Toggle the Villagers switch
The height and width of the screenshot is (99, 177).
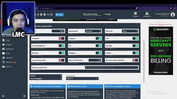(x=98, y=53)
